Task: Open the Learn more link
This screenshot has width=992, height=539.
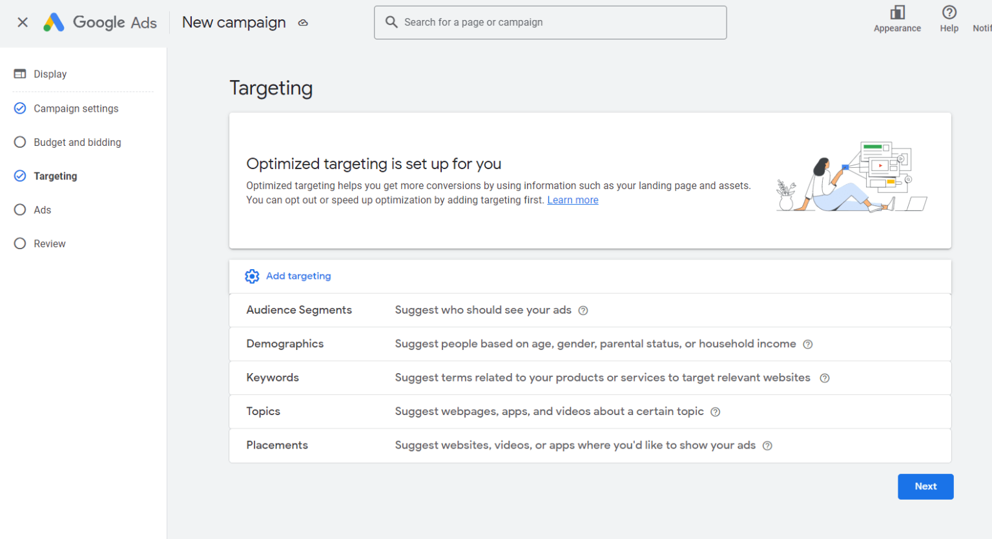Action: click(x=572, y=199)
